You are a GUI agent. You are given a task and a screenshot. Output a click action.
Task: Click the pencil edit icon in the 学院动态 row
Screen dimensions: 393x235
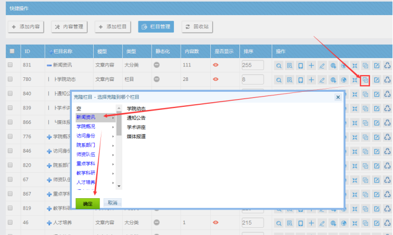click(322, 80)
